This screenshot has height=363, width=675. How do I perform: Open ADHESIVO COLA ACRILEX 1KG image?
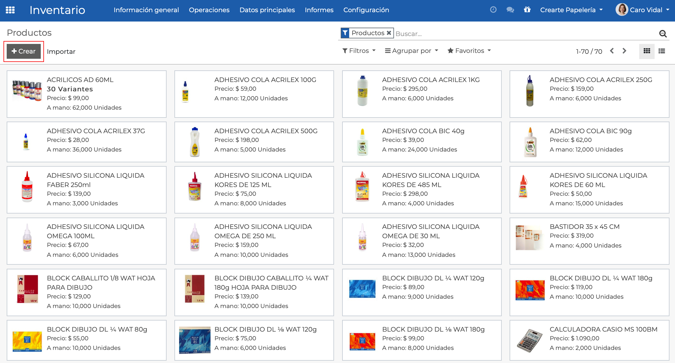click(x=362, y=90)
